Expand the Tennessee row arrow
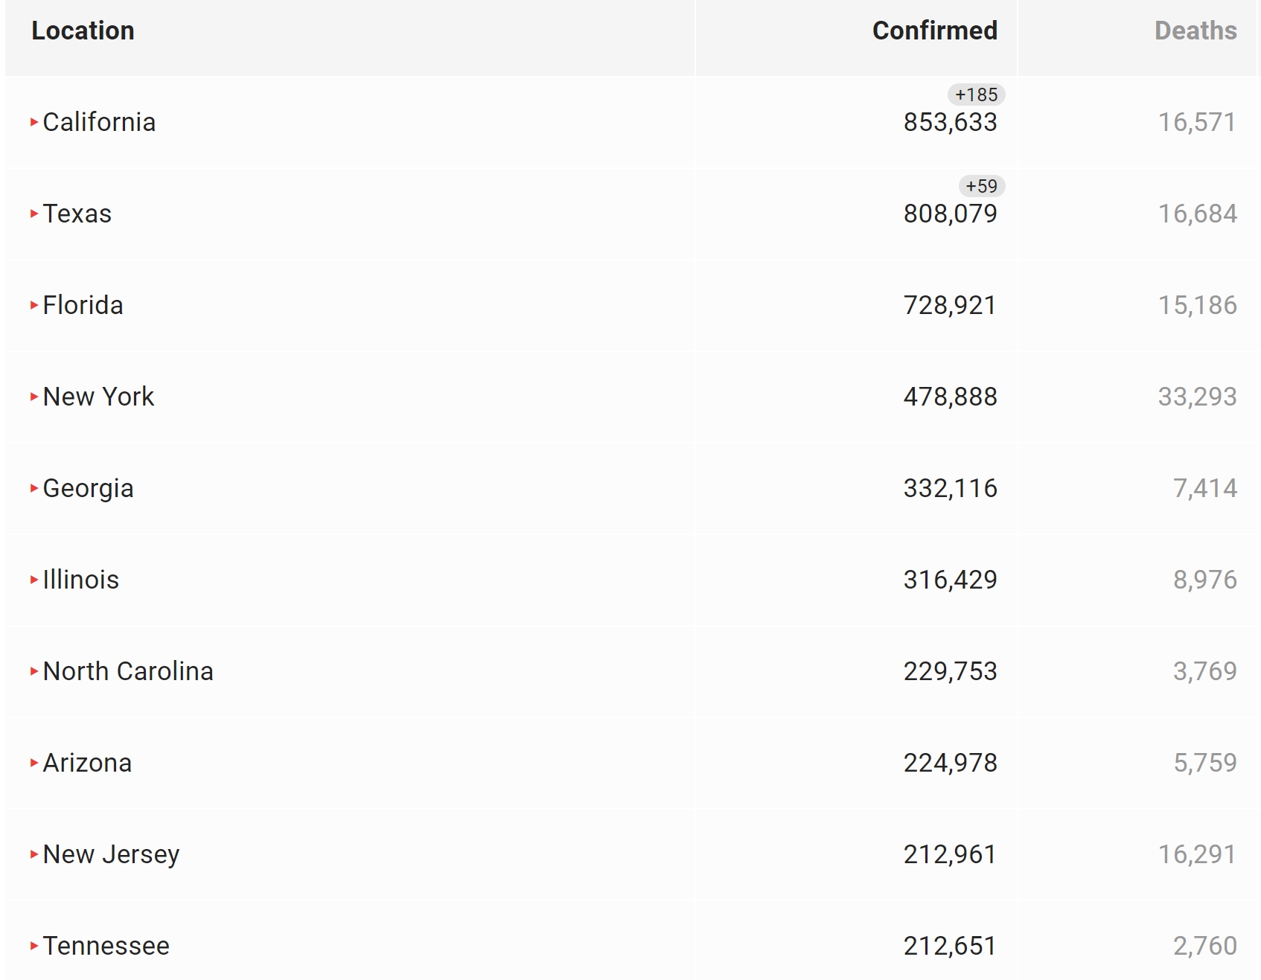The image size is (1261, 980). [x=34, y=946]
